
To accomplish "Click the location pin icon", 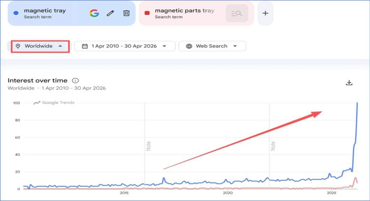I will pos(18,46).
